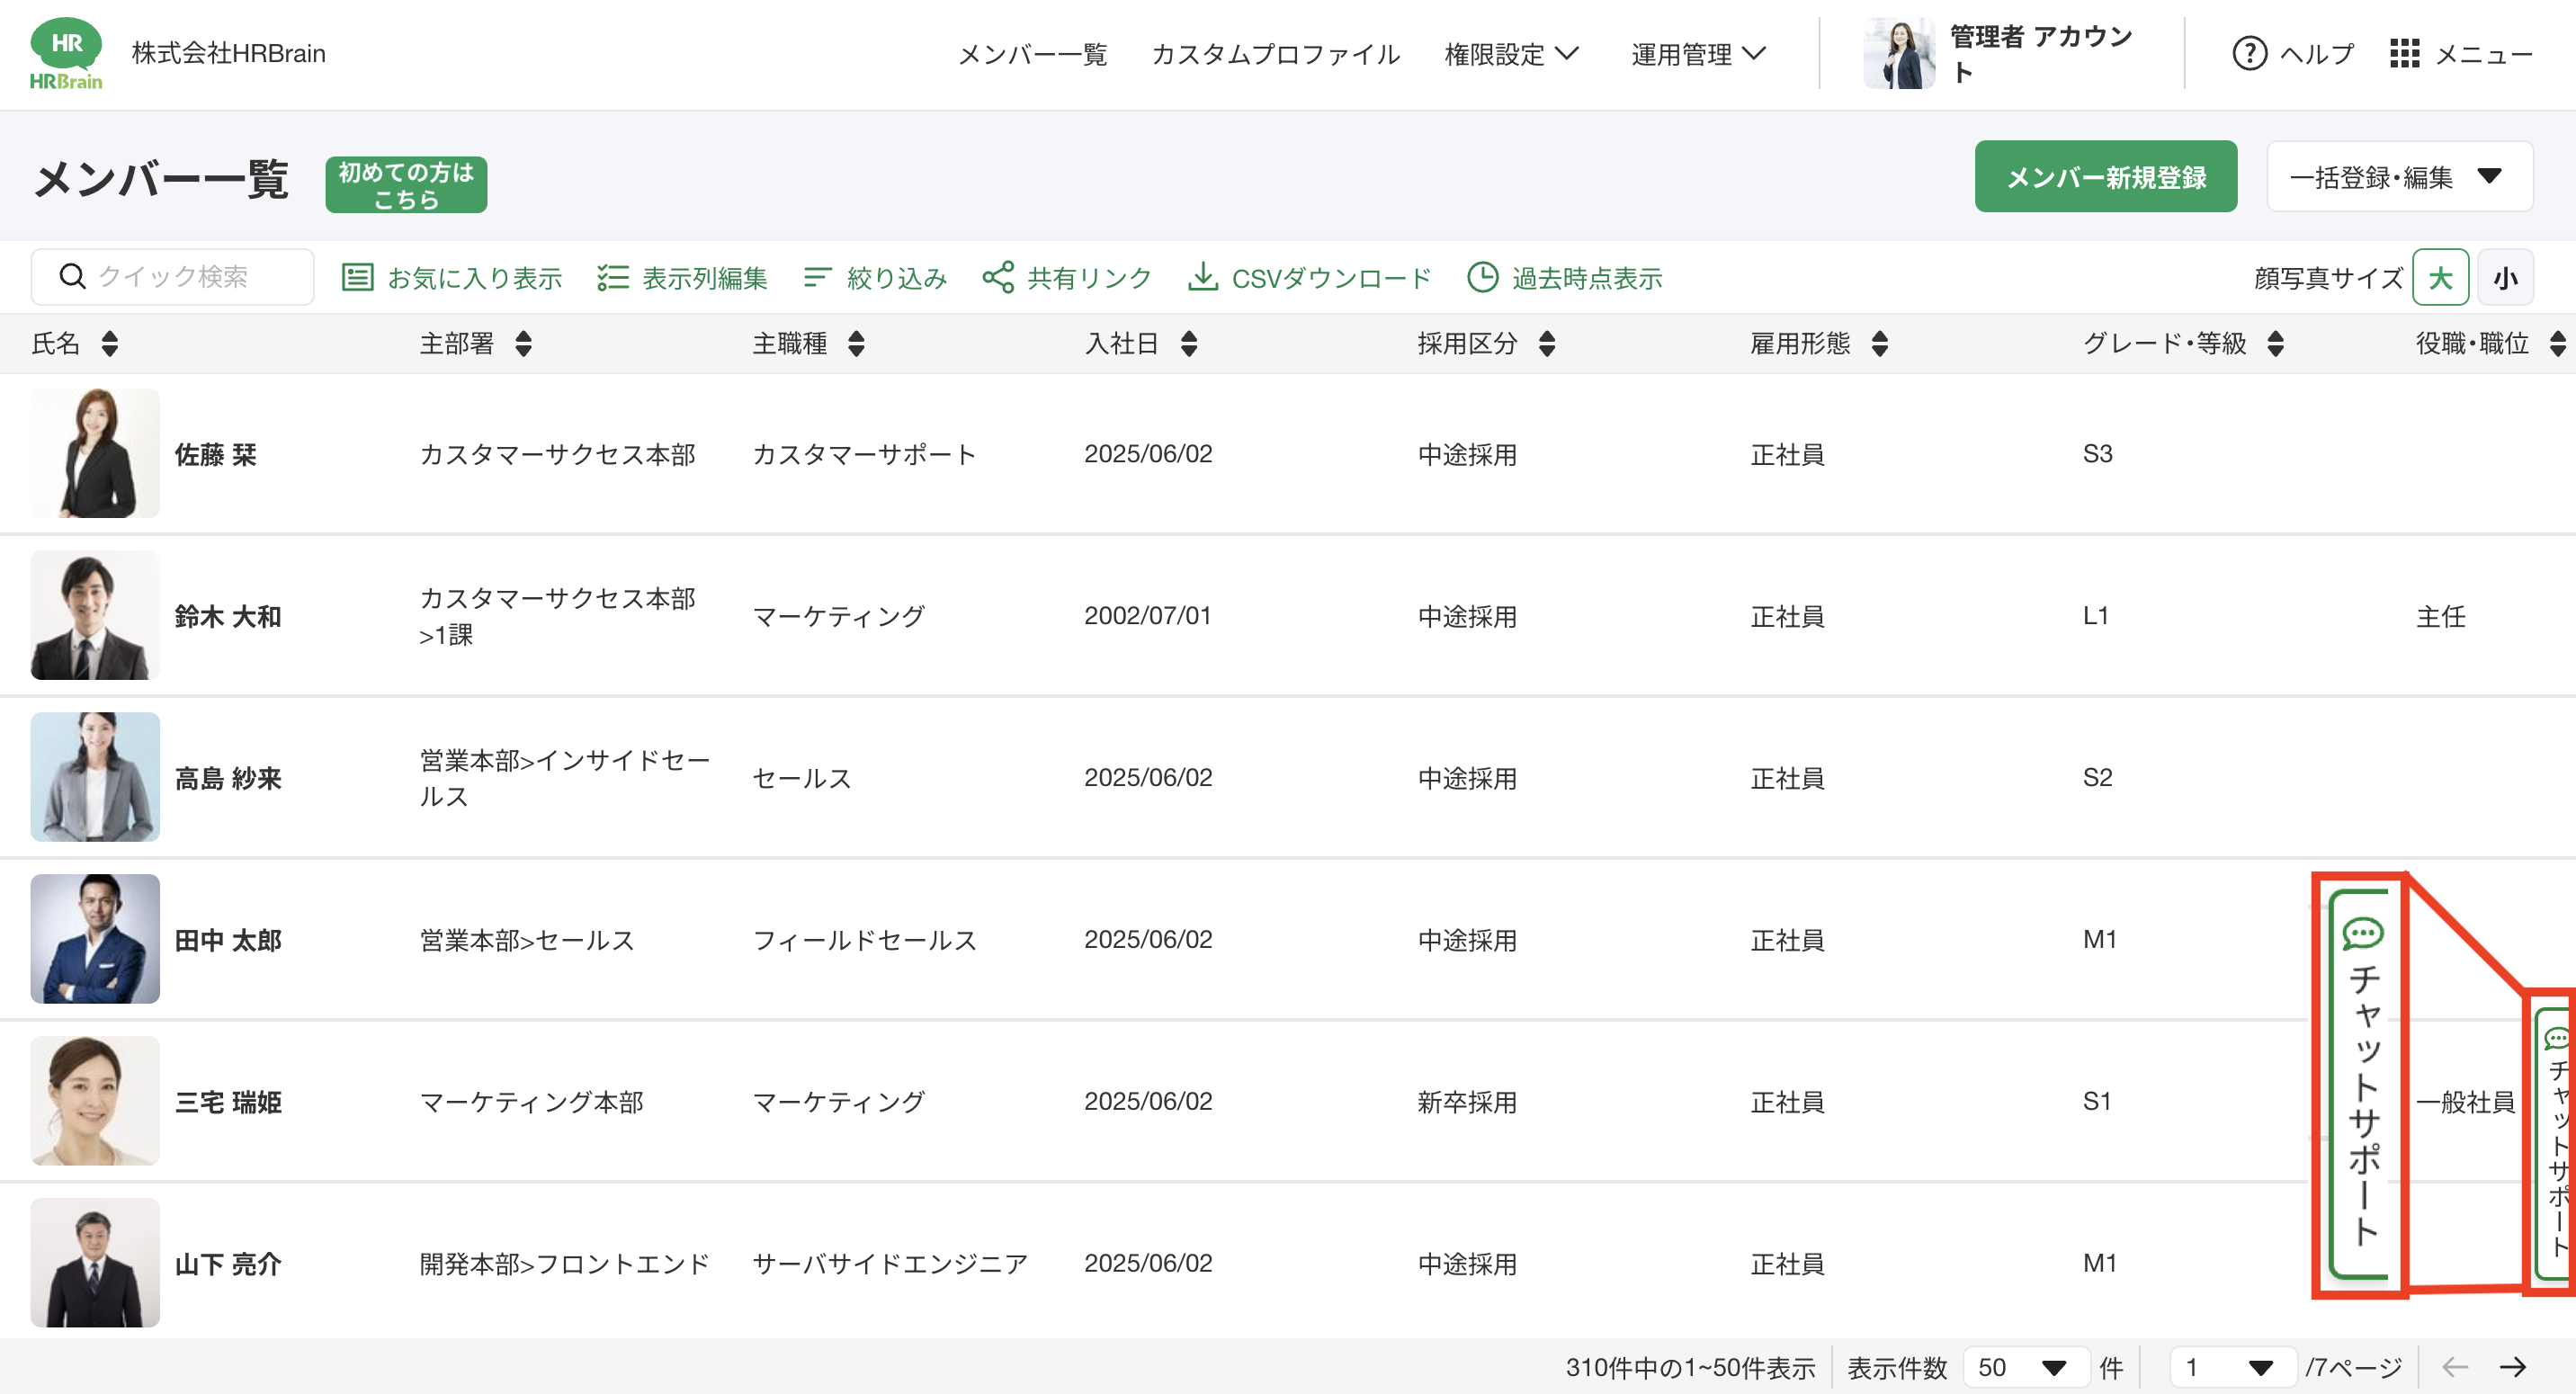Click the CSV download icon
The image size is (2576, 1394).
click(1202, 277)
